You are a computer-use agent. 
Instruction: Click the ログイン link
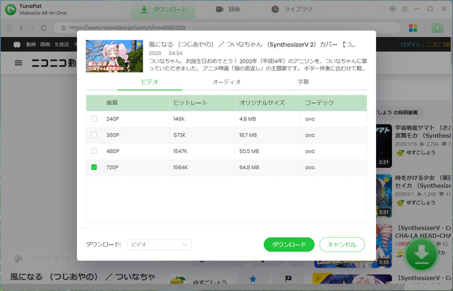(x=410, y=44)
